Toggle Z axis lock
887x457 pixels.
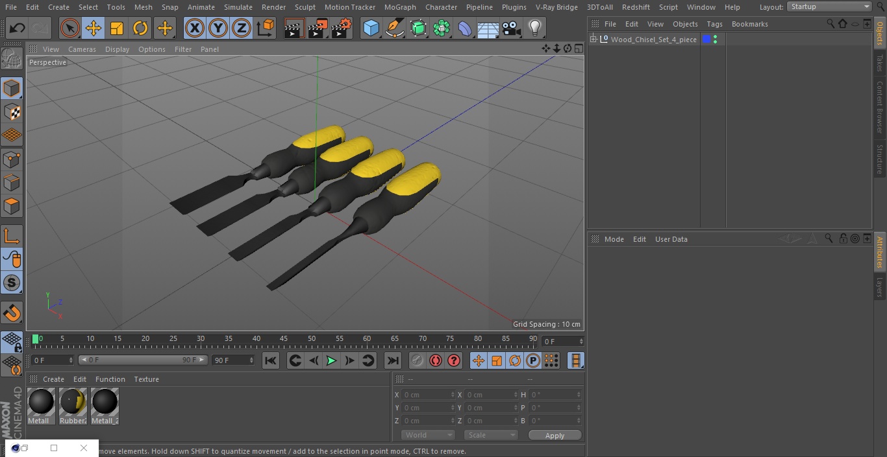coord(242,29)
